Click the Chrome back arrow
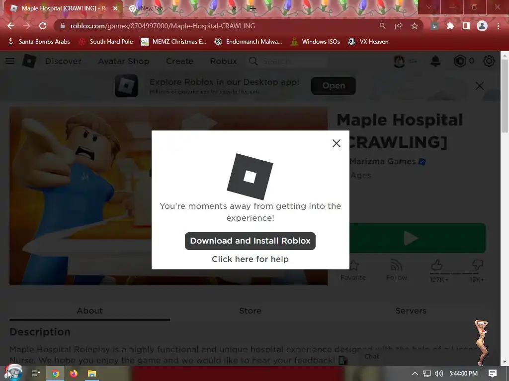Screen dimensions: 509x381 [11, 26]
